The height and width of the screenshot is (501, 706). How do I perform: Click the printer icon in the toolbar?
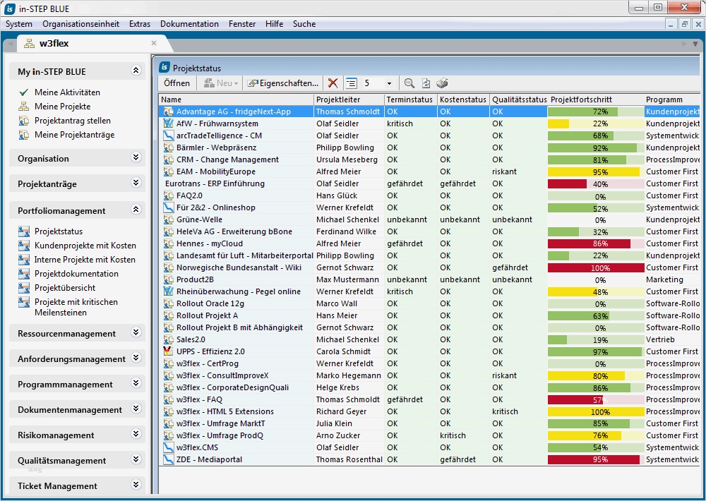tap(442, 83)
